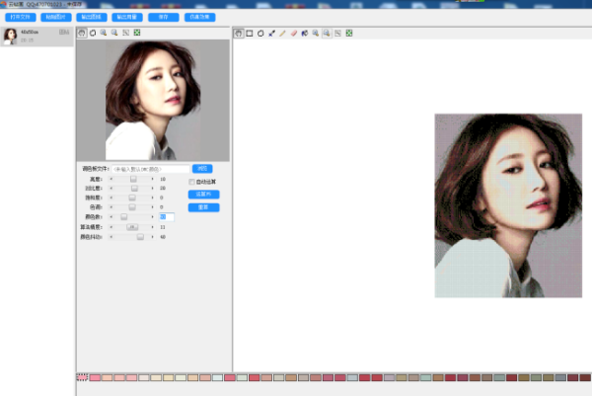Click left arrow of the contrast slider

pyautogui.click(x=111, y=189)
